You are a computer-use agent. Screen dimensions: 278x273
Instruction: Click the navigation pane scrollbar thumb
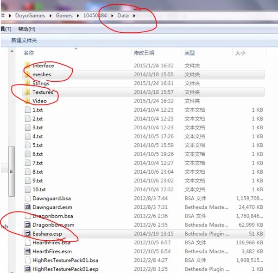[x=12, y=171]
